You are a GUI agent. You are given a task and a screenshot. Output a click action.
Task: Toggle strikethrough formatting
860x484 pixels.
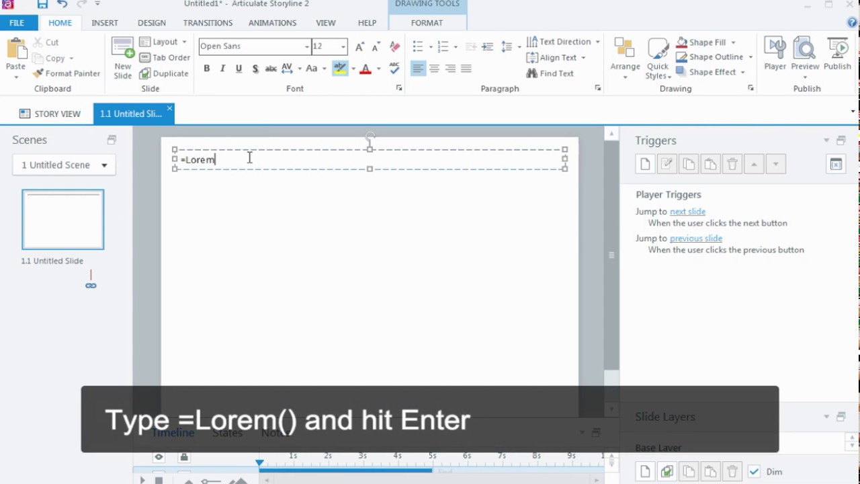(271, 69)
